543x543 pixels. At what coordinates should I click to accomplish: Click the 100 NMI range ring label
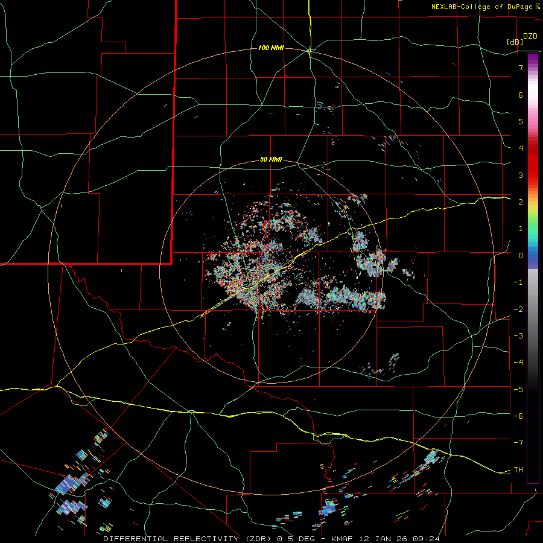(271, 48)
